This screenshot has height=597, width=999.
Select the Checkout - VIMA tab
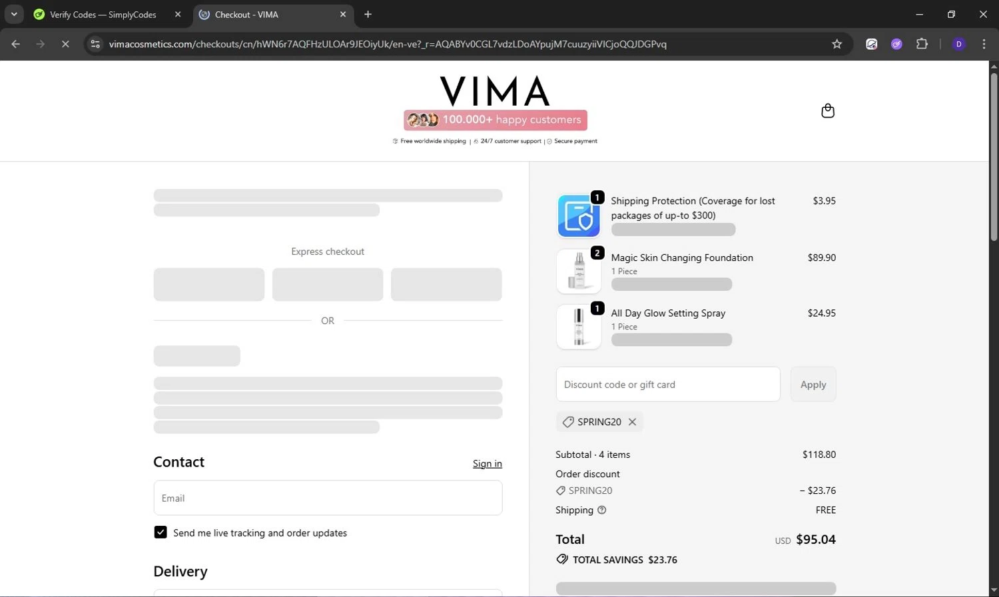tap(273, 15)
